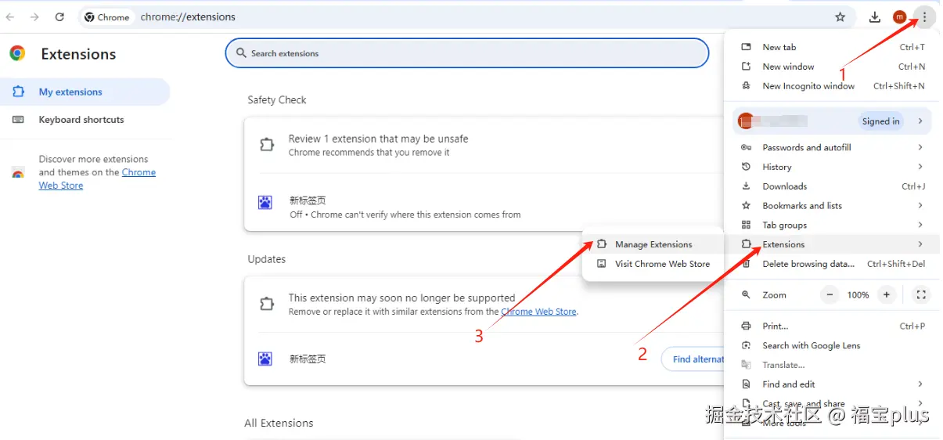Increase zoom with plus button

[x=886, y=295]
